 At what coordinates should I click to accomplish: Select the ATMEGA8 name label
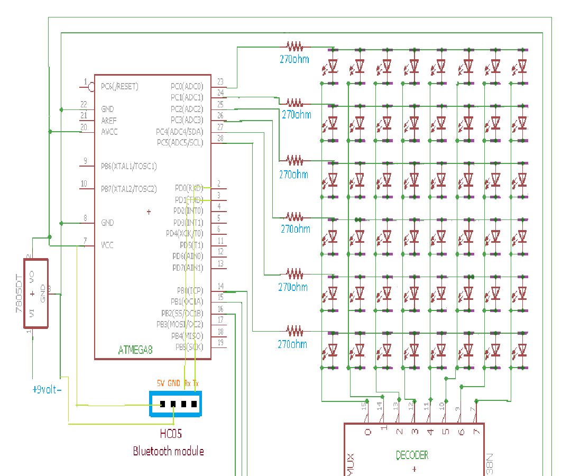[x=134, y=349]
